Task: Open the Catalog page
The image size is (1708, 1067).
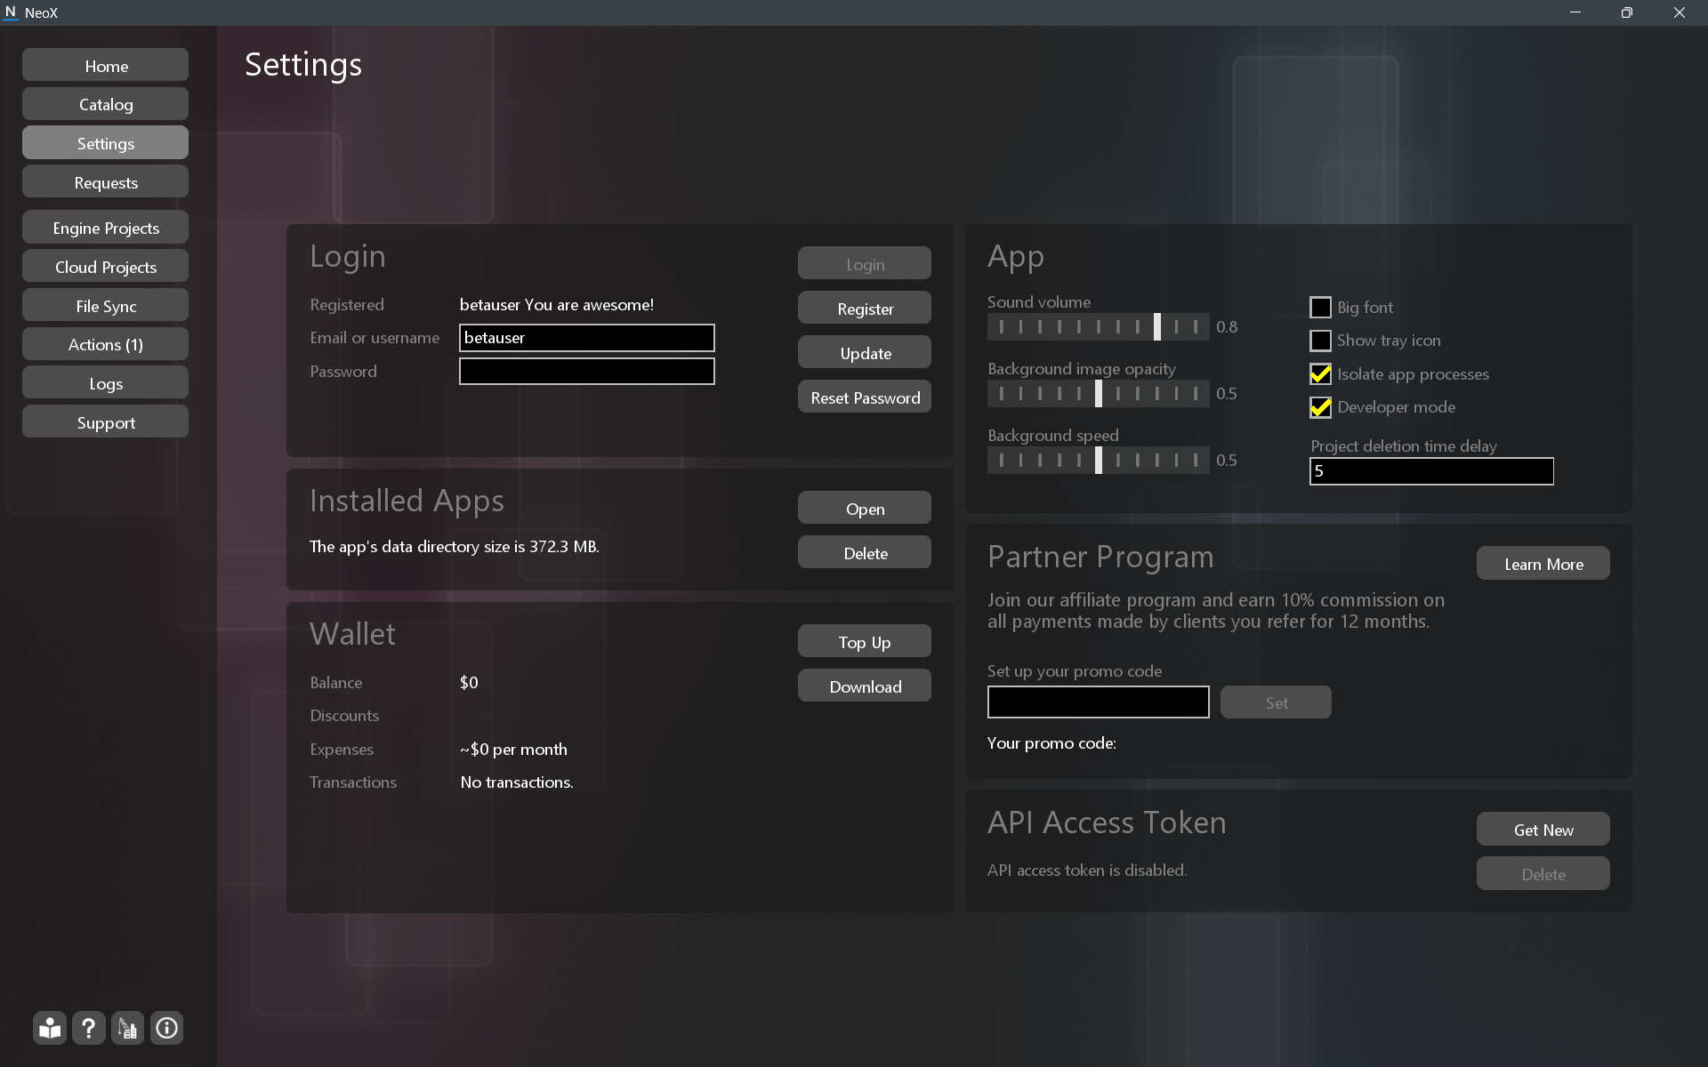Action: (106, 104)
